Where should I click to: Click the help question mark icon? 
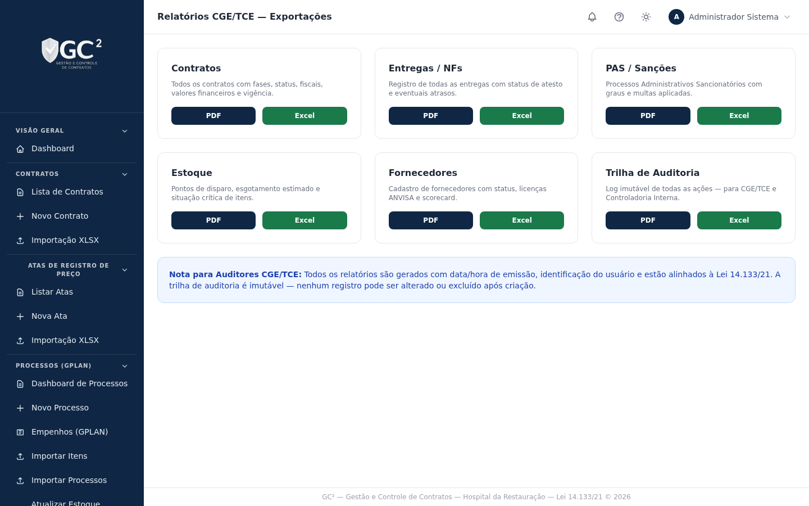pyautogui.click(x=619, y=17)
